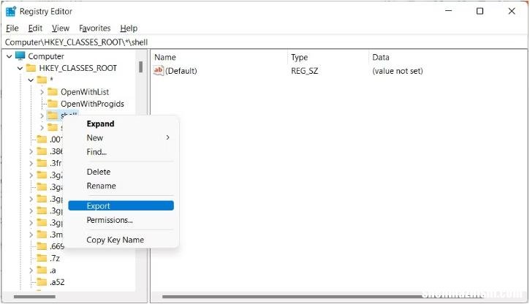
Task: Choose Permissions... in the context menu
Action: click(x=121, y=220)
